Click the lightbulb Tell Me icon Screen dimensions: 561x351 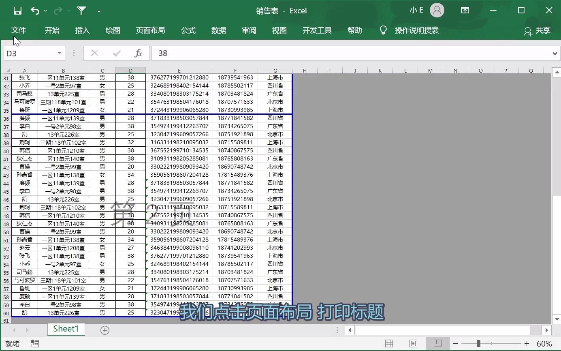click(383, 30)
